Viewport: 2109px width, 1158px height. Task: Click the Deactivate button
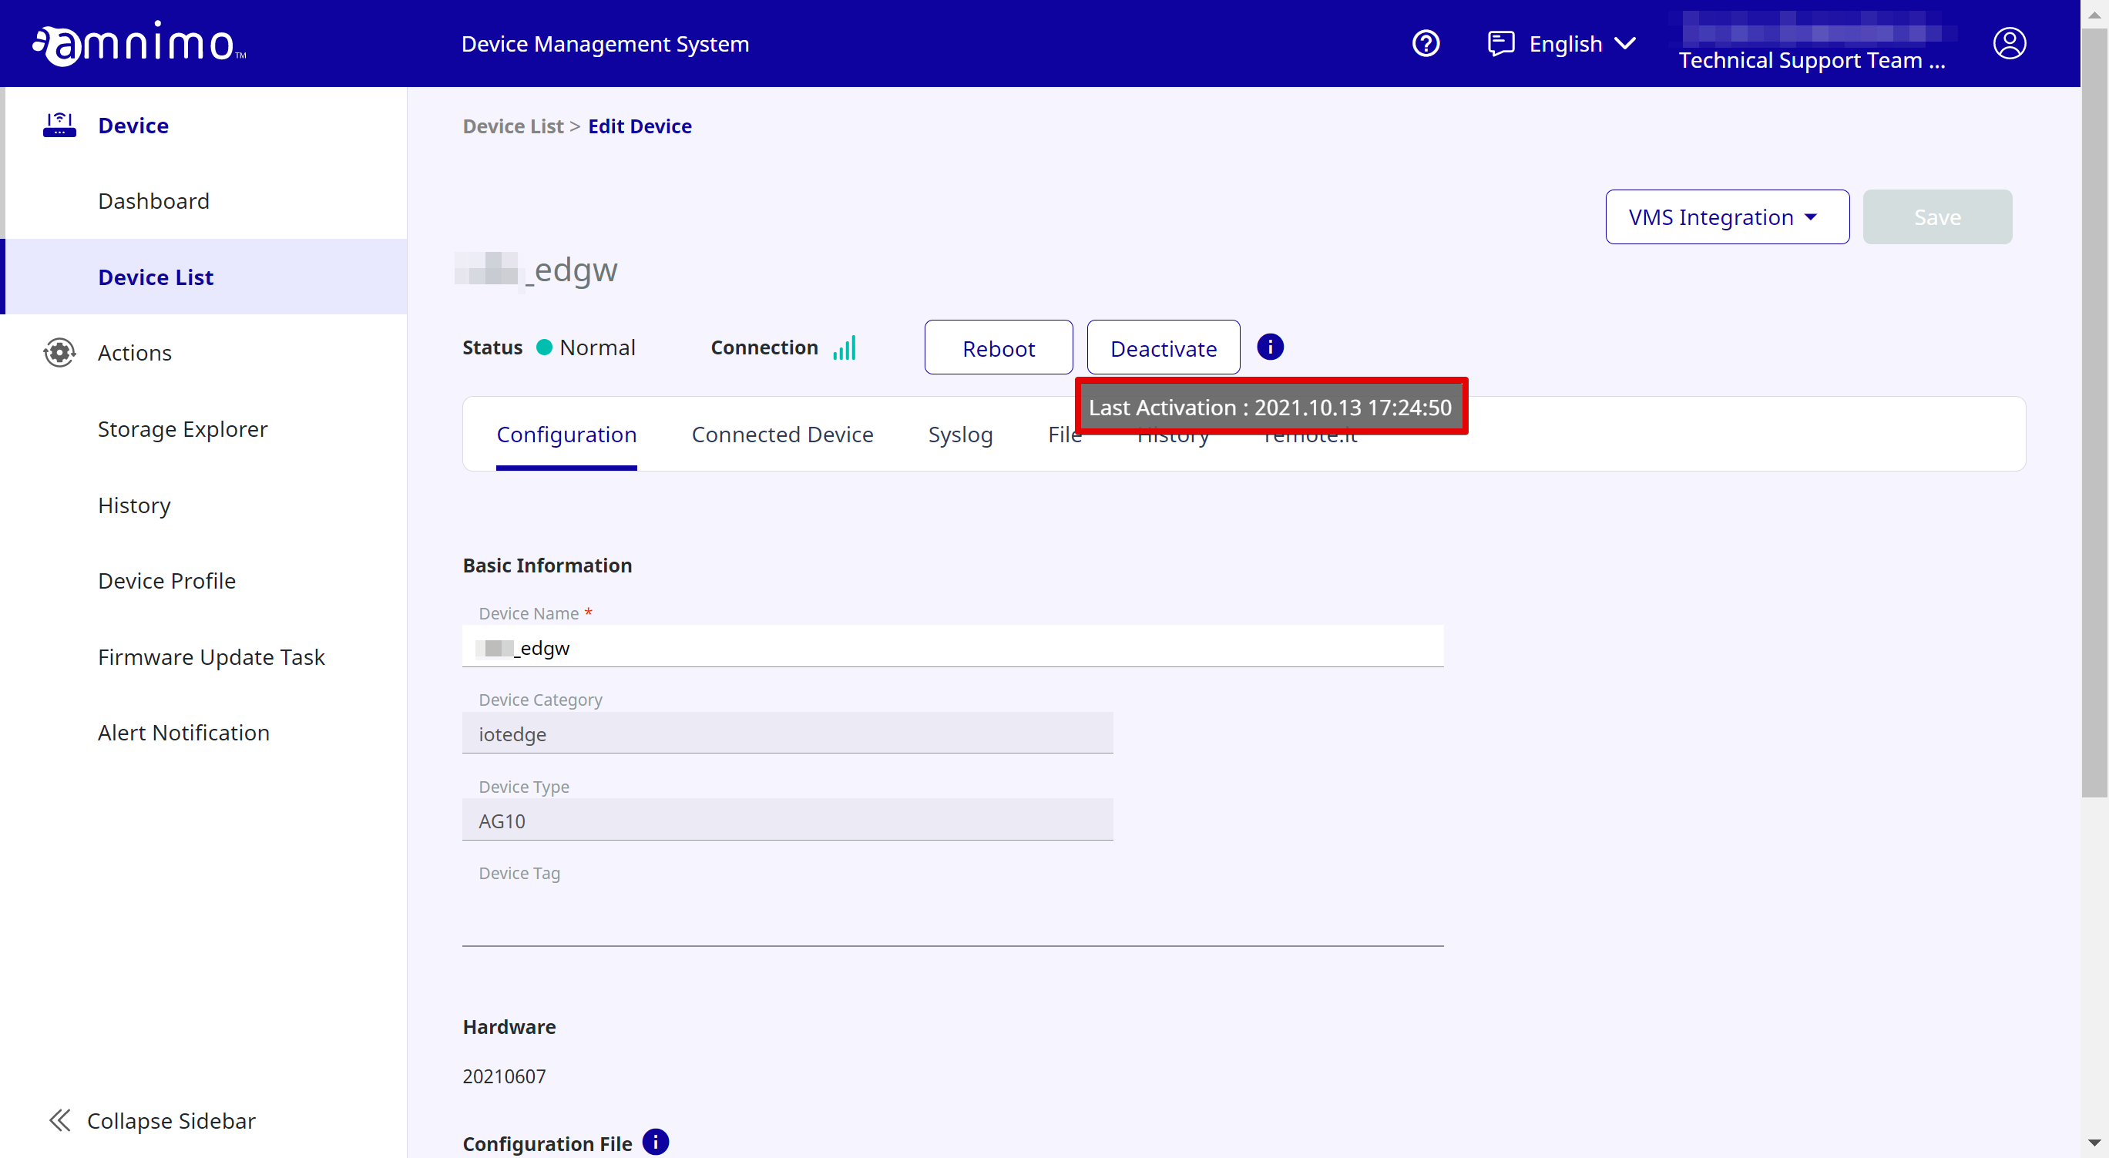[x=1163, y=347]
